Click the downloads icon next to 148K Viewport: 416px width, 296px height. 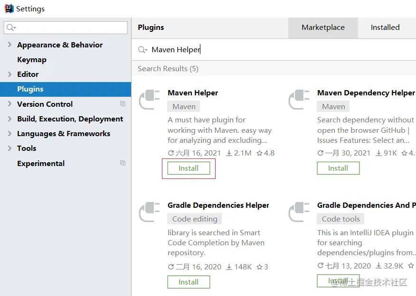pyautogui.click(x=229, y=267)
